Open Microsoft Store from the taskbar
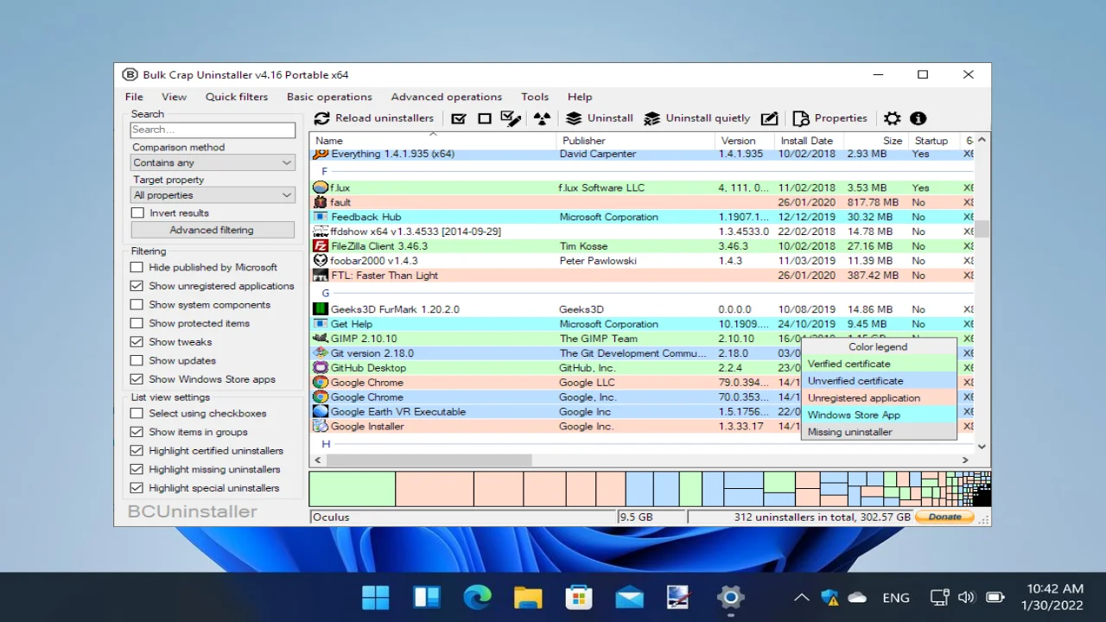The width and height of the screenshot is (1106, 622). [x=578, y=597]
